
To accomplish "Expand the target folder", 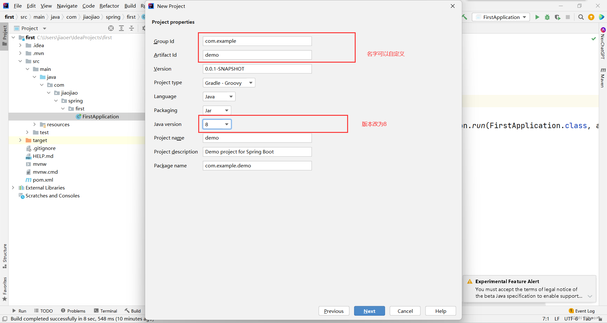I will pyautogui.click(x=20, y=140).
